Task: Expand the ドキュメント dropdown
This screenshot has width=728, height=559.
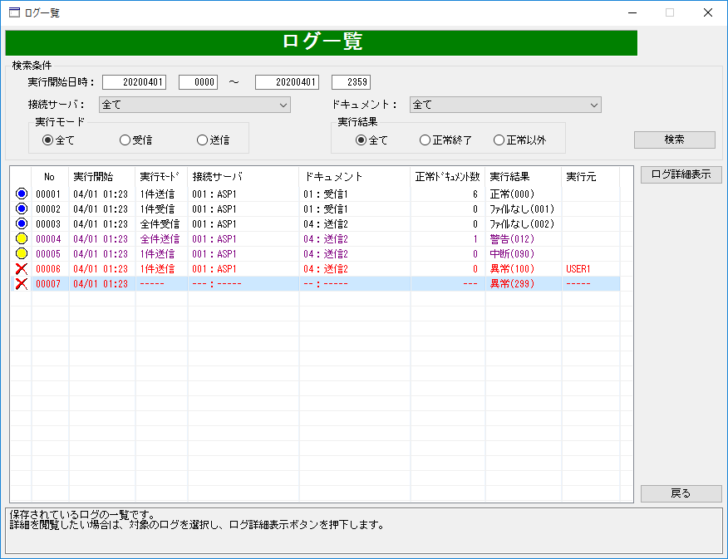Action: pos(505,105)
